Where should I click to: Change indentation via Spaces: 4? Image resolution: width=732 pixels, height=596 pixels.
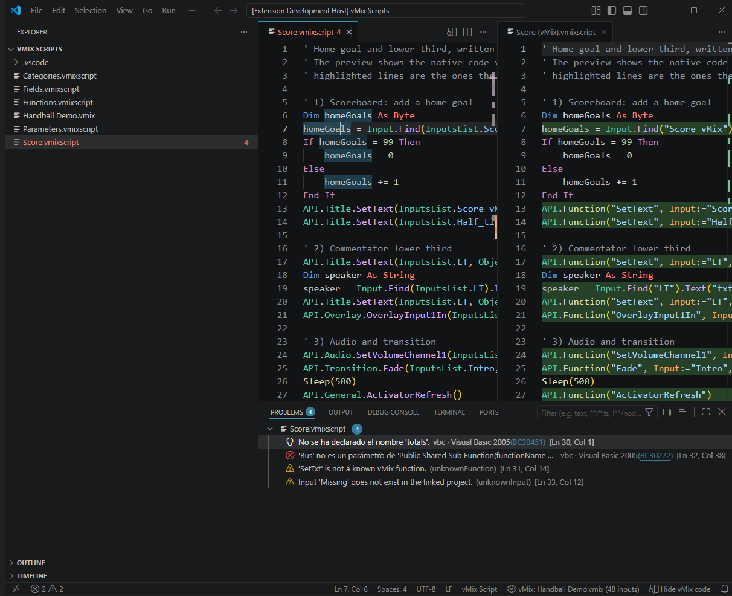pyautogui.click(x=392, y=589)
